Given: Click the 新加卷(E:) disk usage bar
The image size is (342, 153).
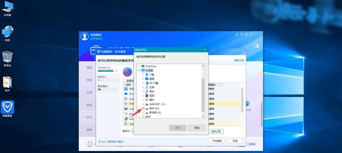Looking at the screenshot, I should [108, 89].
